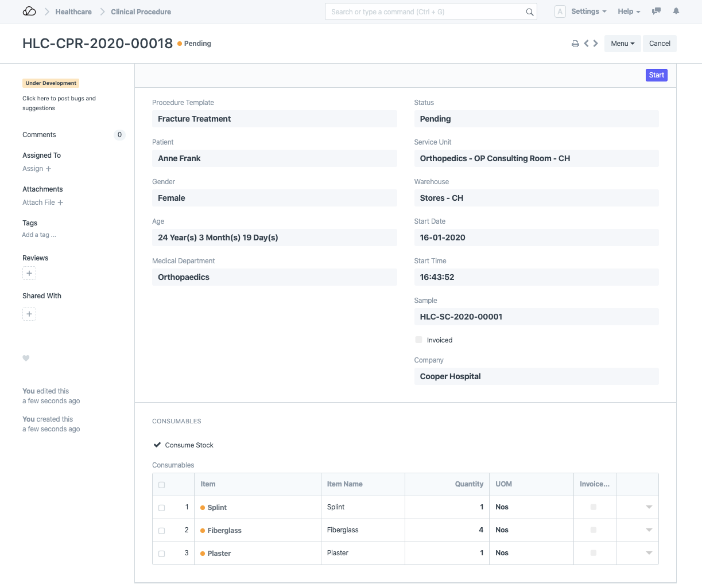Click the next document arrow icon

(x=595, y=43)
